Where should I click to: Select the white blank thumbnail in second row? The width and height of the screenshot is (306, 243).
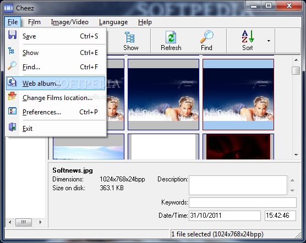click(x=163, y=147)
